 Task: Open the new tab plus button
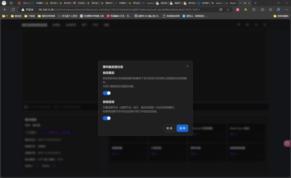click(x=255, y=3)
